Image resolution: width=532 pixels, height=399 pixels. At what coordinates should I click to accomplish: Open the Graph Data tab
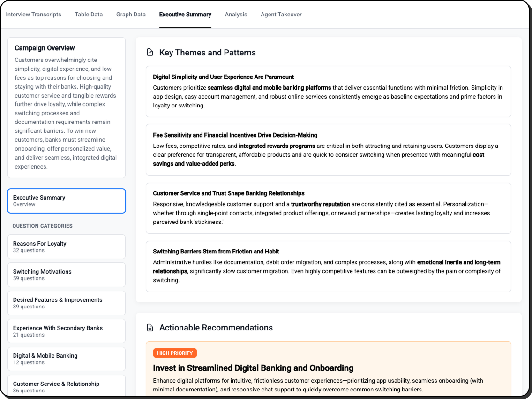(x=131, y=15)
